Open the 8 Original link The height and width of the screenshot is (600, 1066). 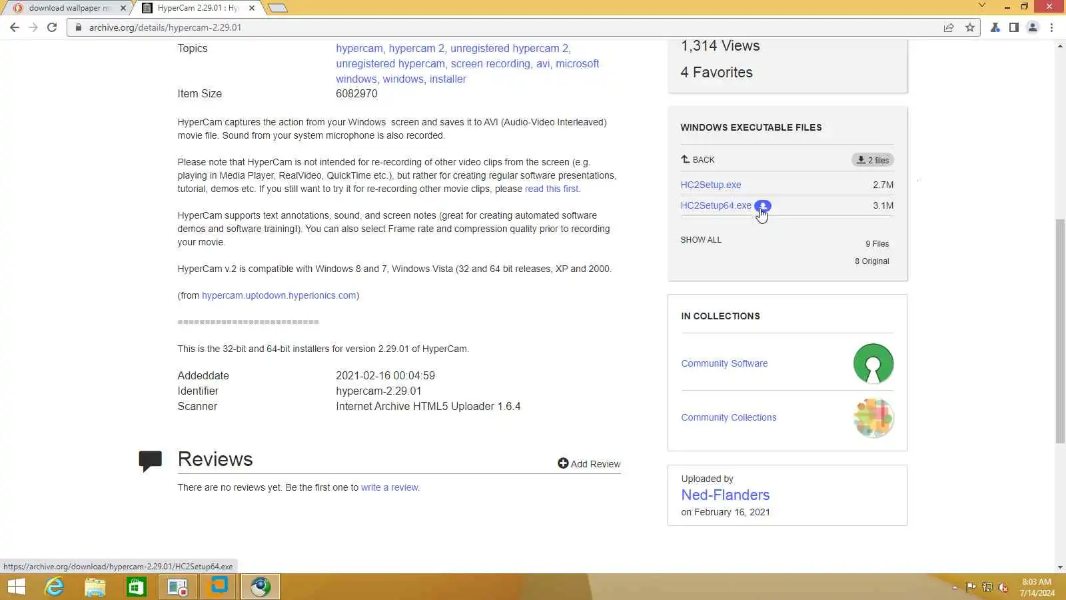871,261
